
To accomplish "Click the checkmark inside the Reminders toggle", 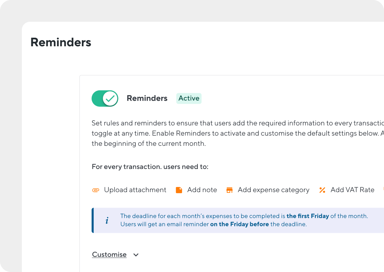I will pos(109,98).
